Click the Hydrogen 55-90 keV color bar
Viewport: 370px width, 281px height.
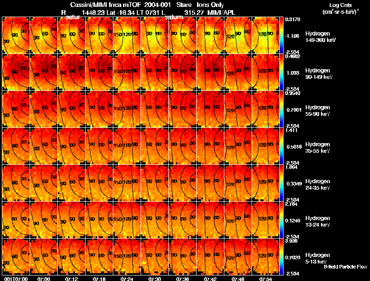pyautogui.click(x=281, y=109)
